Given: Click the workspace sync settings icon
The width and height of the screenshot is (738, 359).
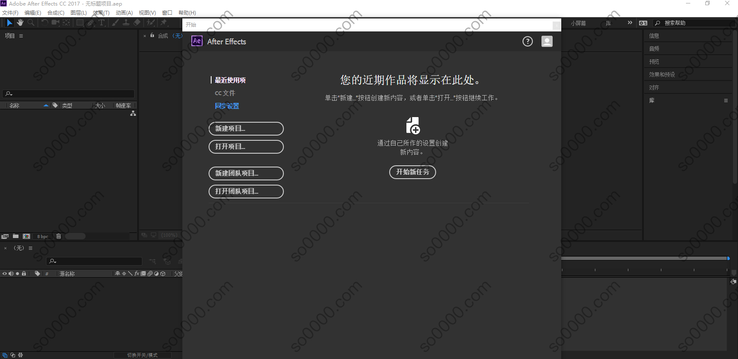Looking at the screenshot, I should [x=643, y=23].
